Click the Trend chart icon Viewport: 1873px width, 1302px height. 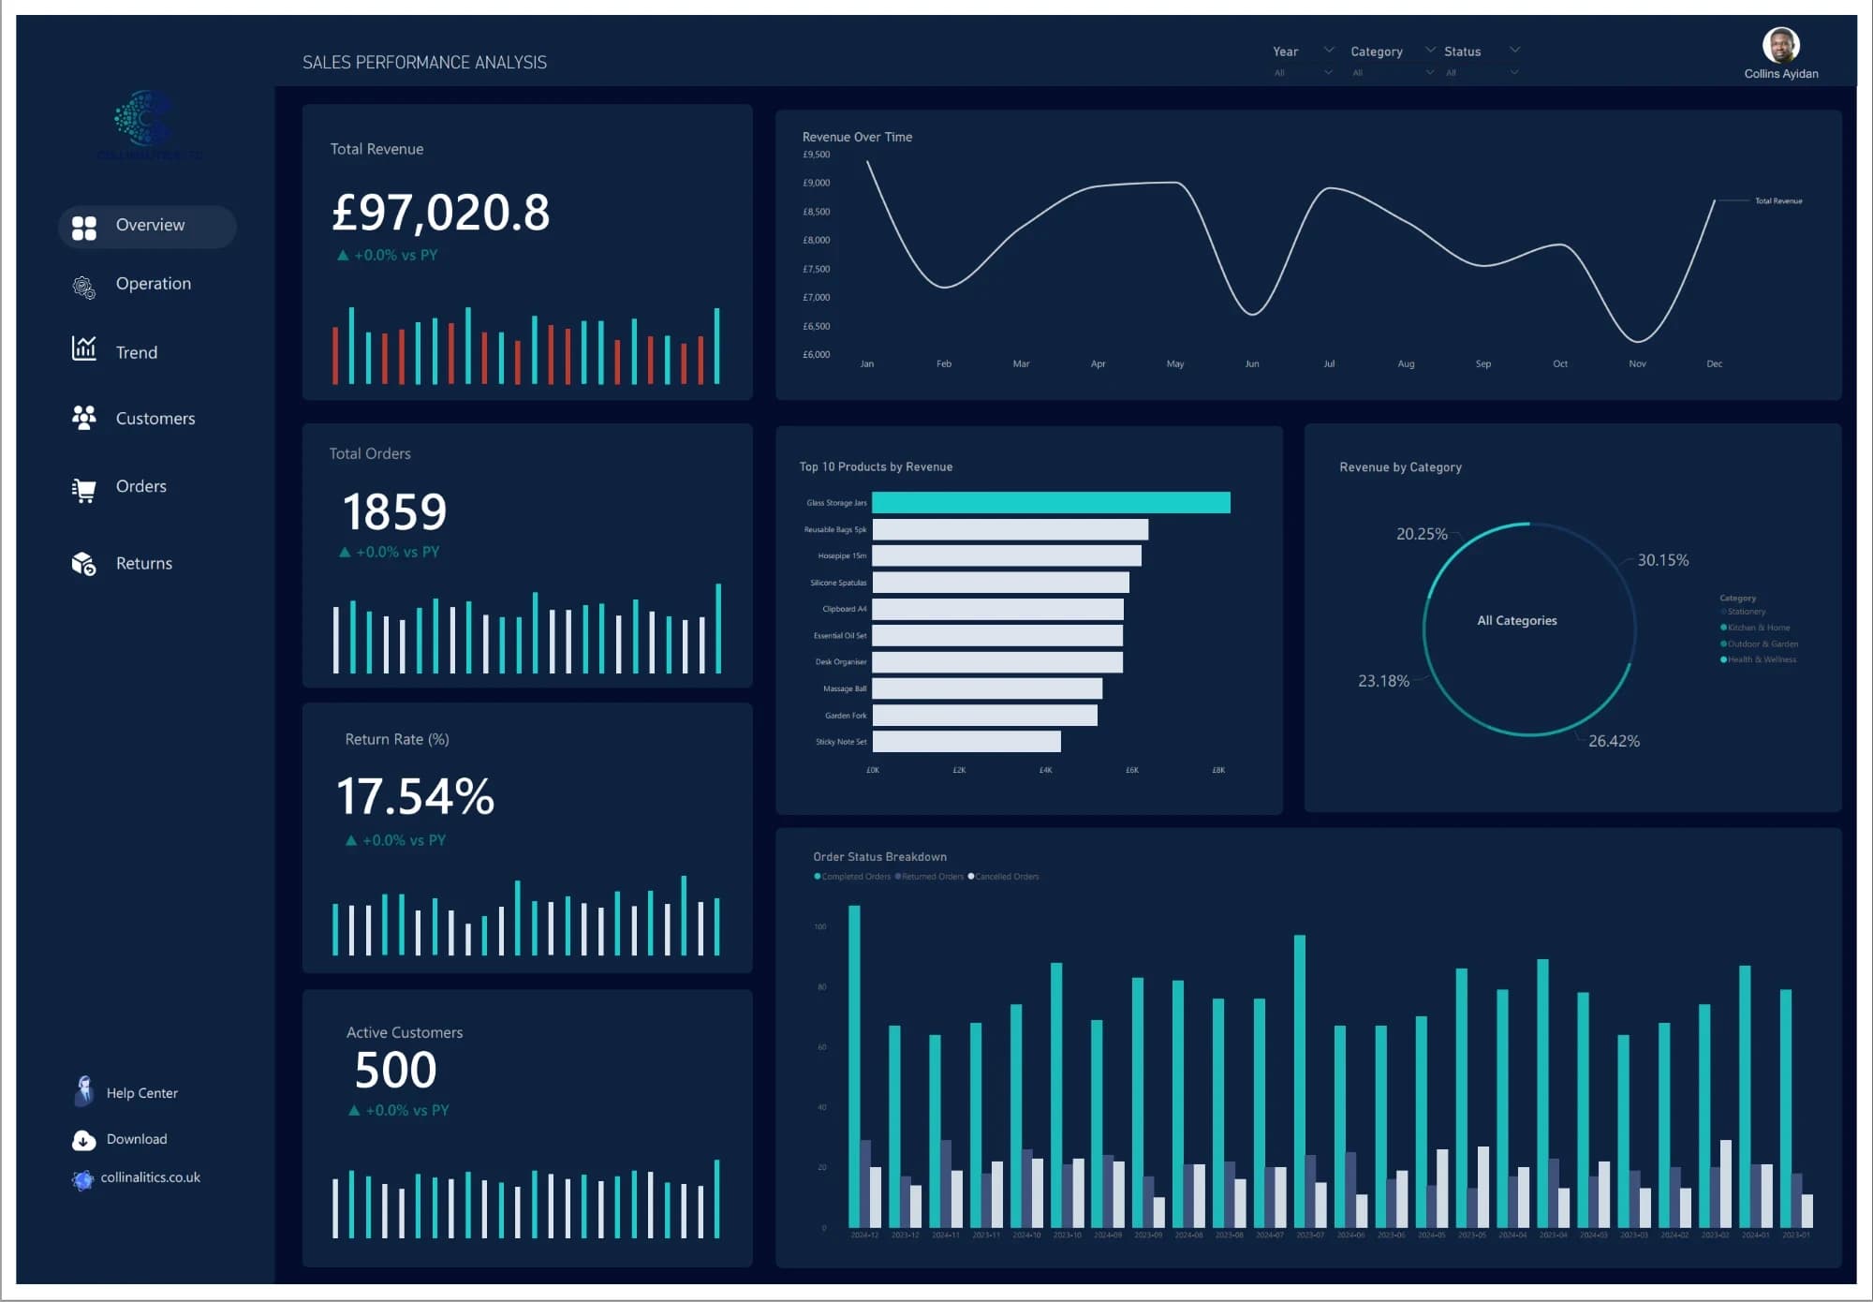tap(84, 348)
